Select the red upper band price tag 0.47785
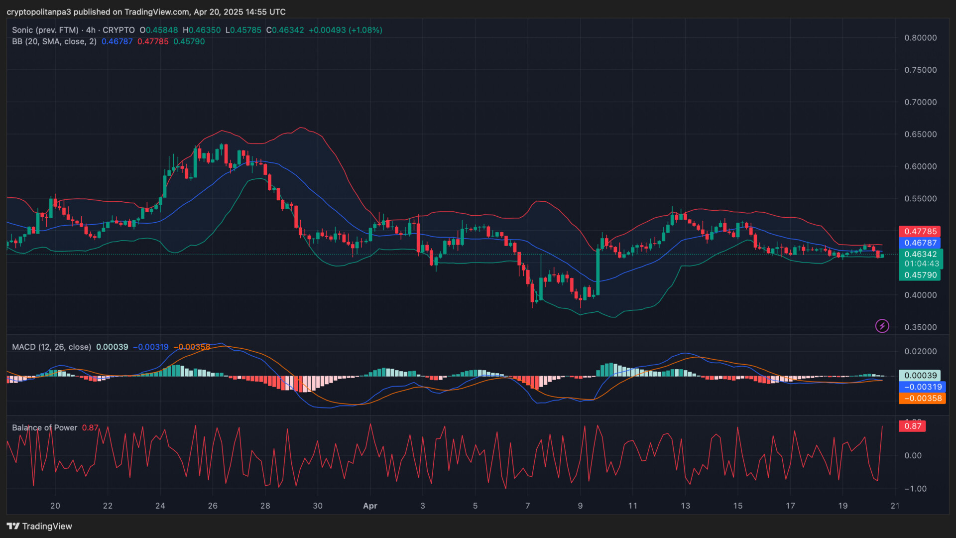This screenshot has width=956, height=538. tap(919, 231)
